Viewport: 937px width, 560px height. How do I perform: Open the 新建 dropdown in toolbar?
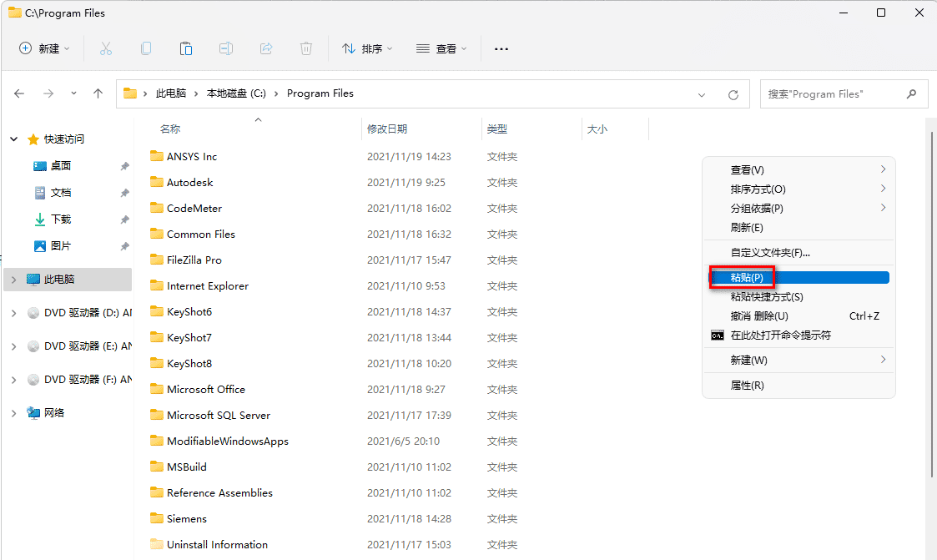45,48
